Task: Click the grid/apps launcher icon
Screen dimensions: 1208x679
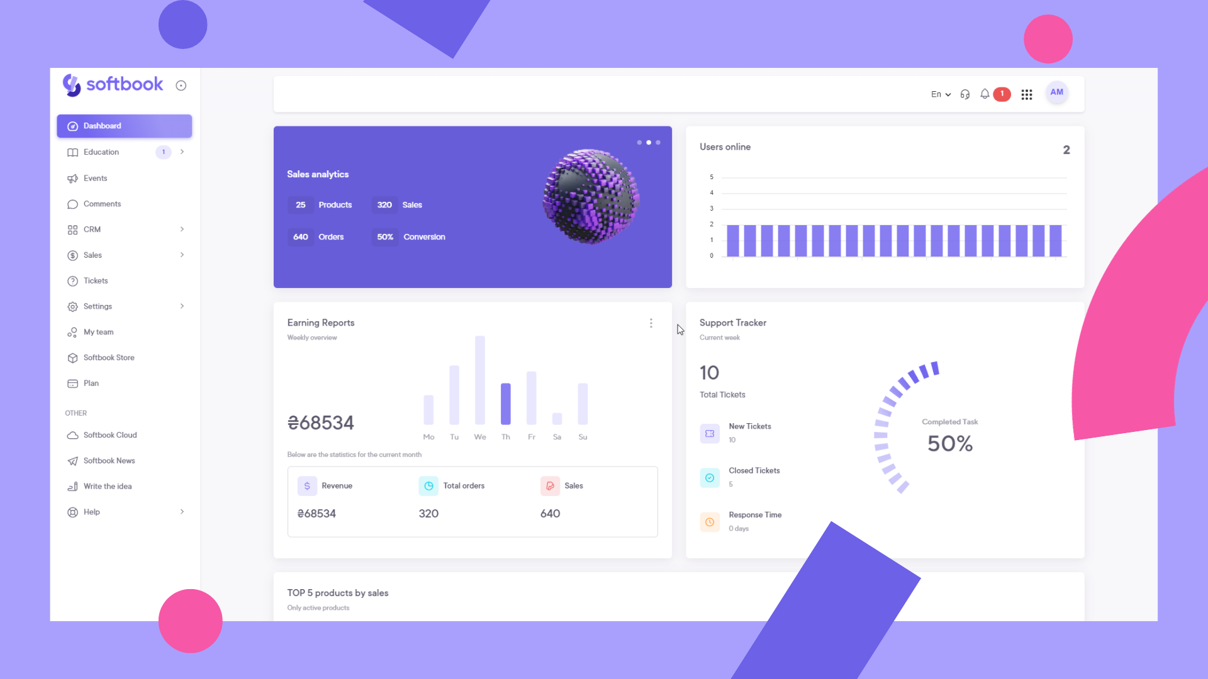Action: (1026, 93)
